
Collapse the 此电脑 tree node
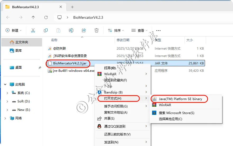click(5, 84)
